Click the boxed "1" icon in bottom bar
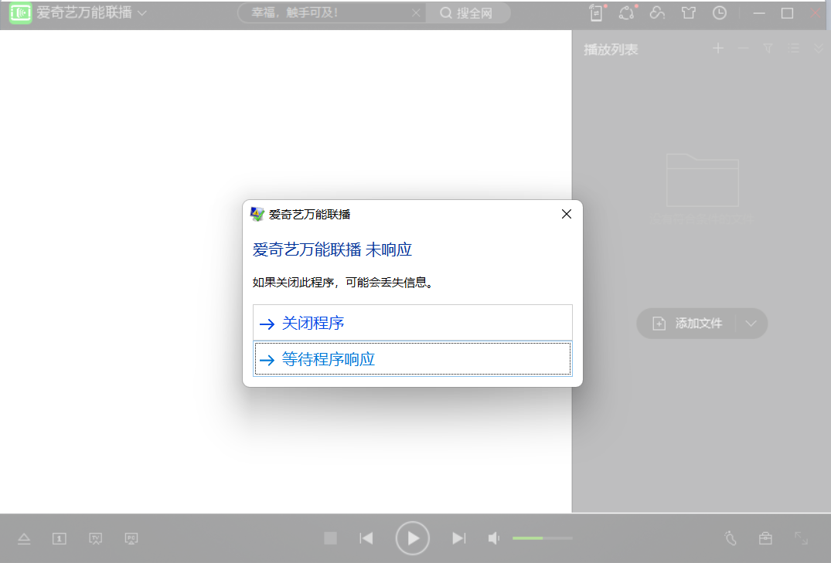 pos(60,538)
